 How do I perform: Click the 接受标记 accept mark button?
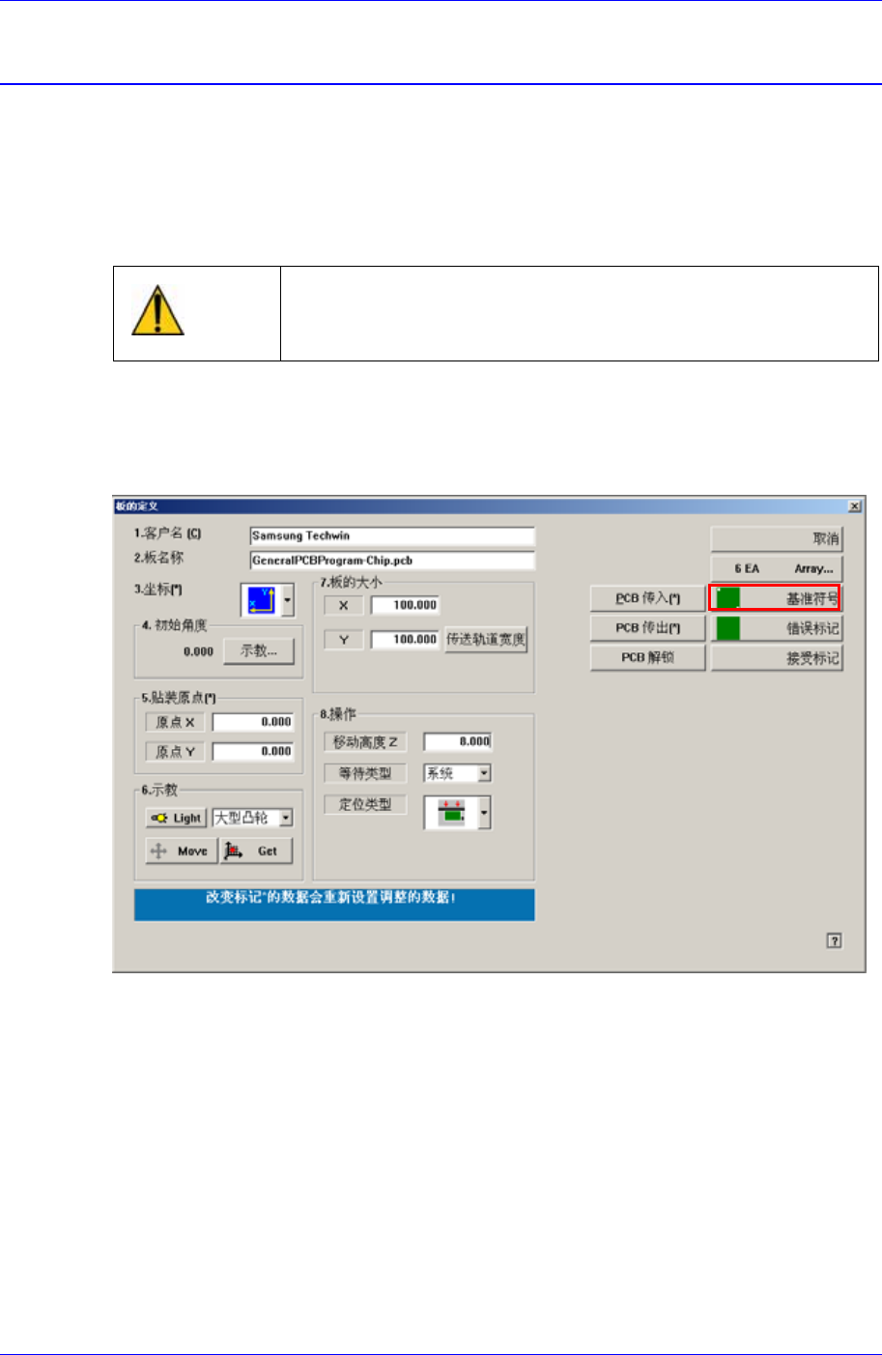pyautogui.click(x=777, y=658)
